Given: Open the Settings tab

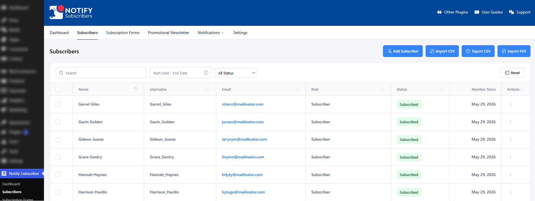Looking at the screenshot, I should (240, 33).
